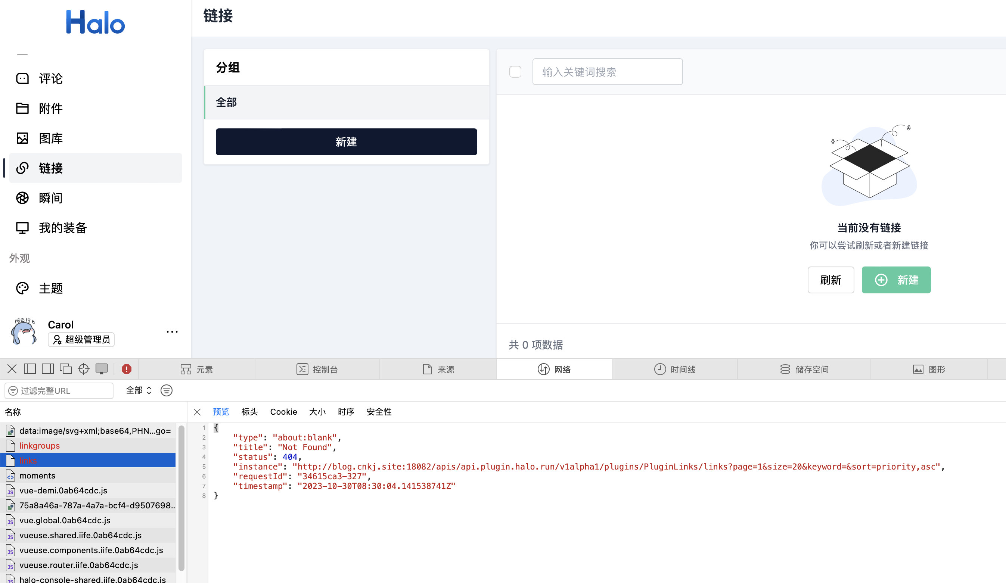Screen dimensions: 1006x583
Task: Check the select-all checkbox beside keyword search
Action: point(515,72)
